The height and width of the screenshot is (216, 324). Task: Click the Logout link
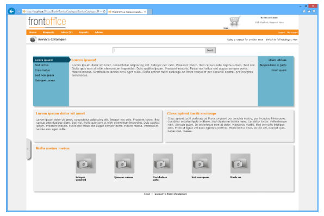(281, 33)
